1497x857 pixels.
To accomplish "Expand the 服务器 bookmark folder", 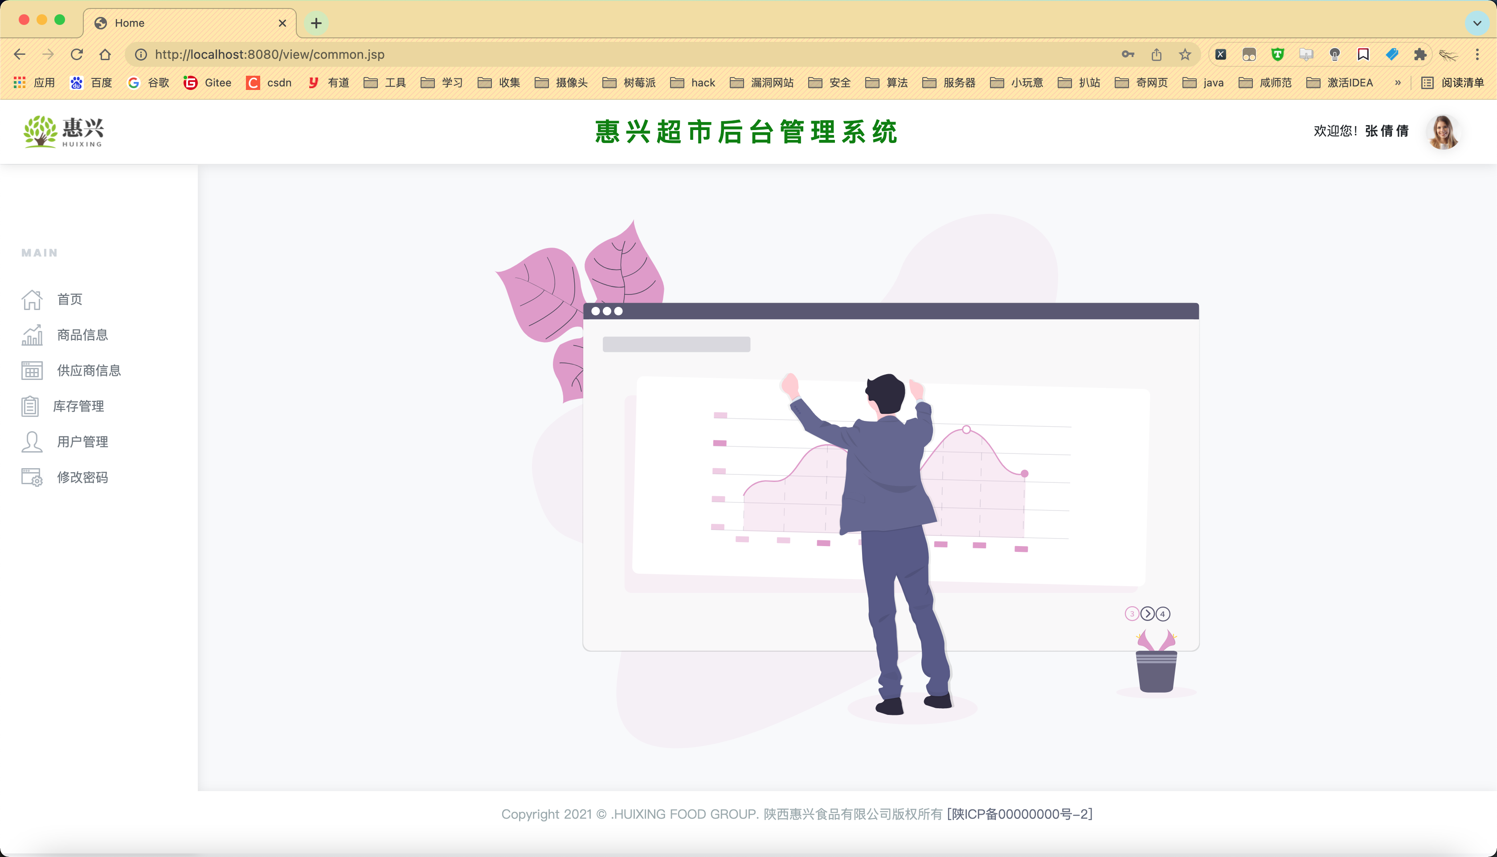I will 949,82.
